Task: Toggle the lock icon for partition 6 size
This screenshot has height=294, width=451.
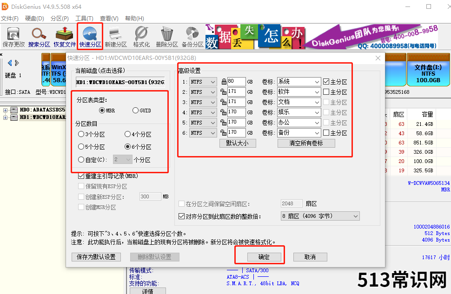Action: 223,133
